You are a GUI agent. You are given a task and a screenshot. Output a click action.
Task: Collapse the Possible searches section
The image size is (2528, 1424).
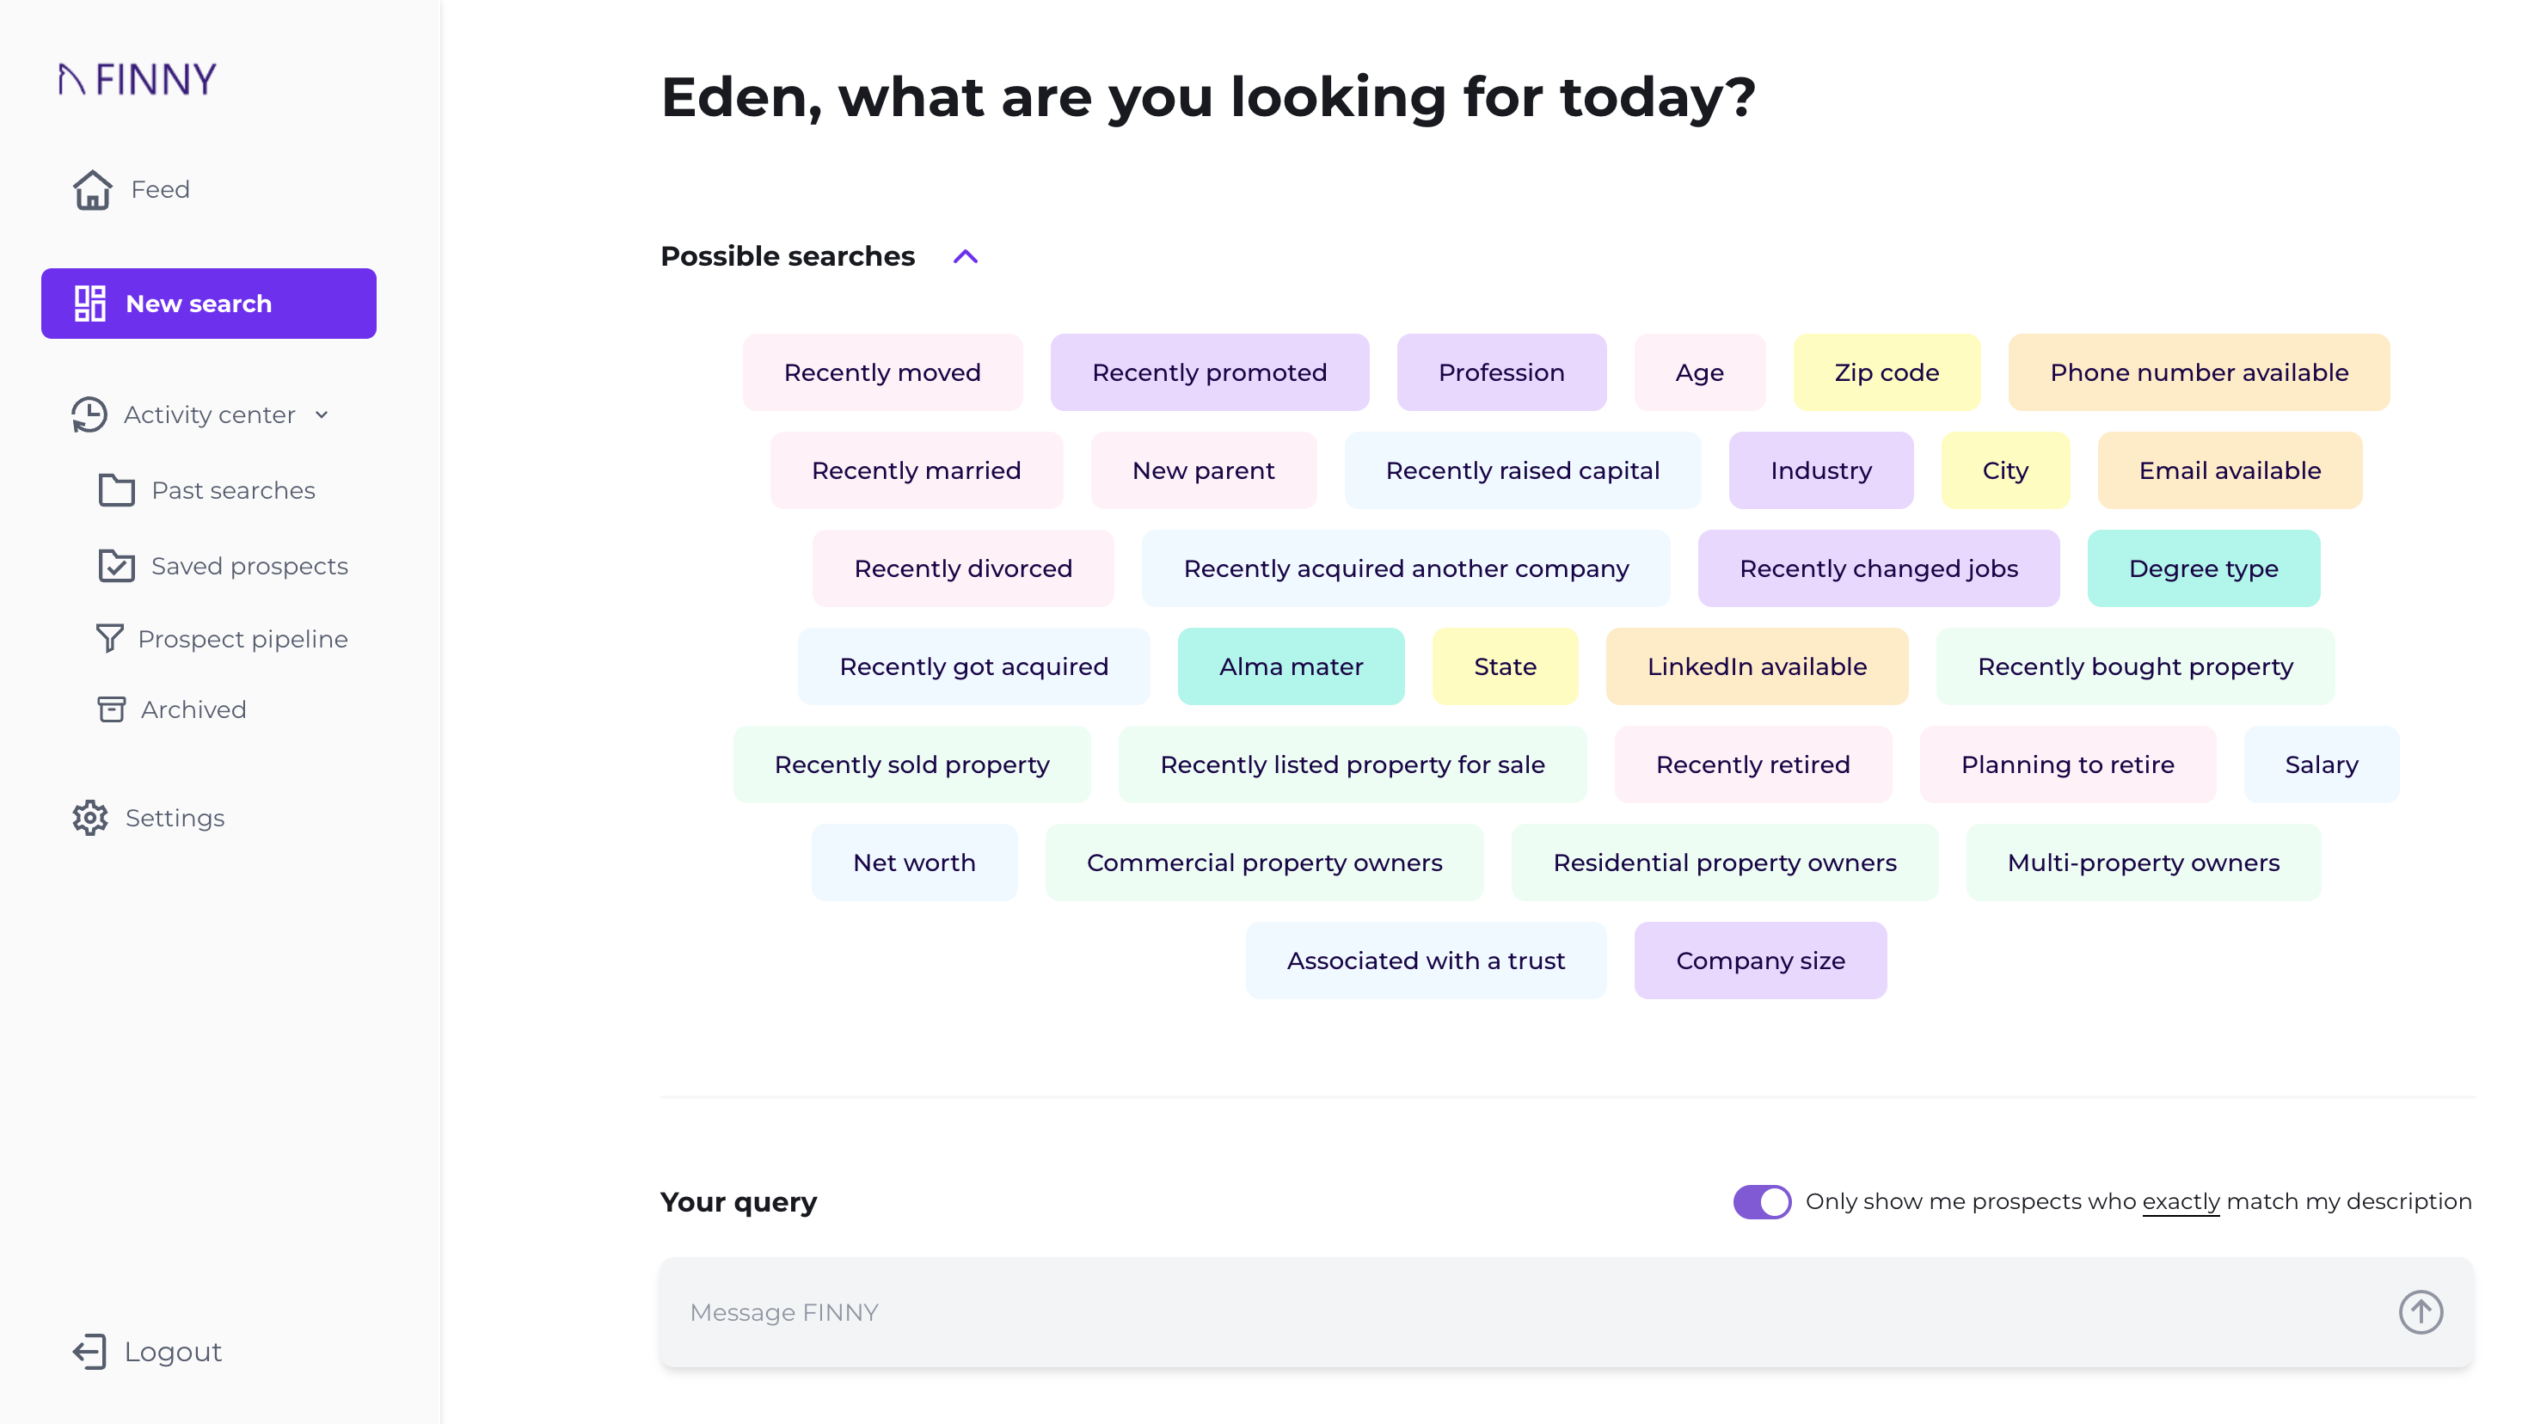[967, 255]
